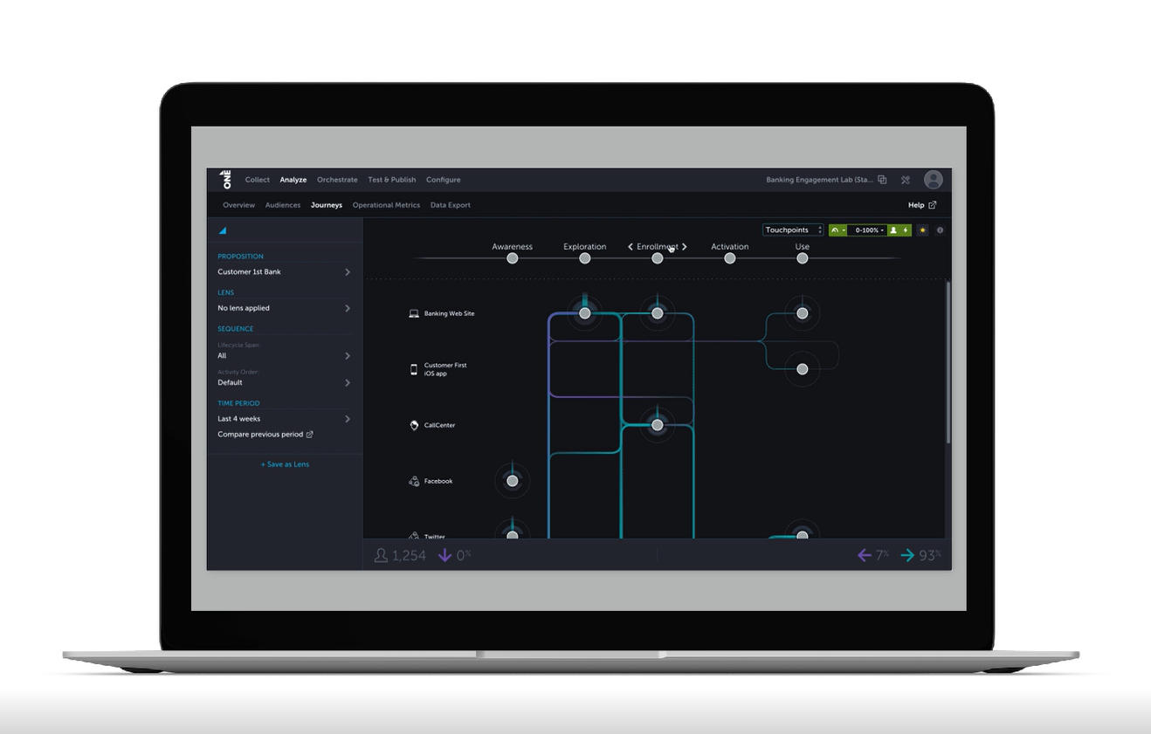Open the Touchpoints dropdown
This screenshot has height=734, width=1151.
coord(793,230)
